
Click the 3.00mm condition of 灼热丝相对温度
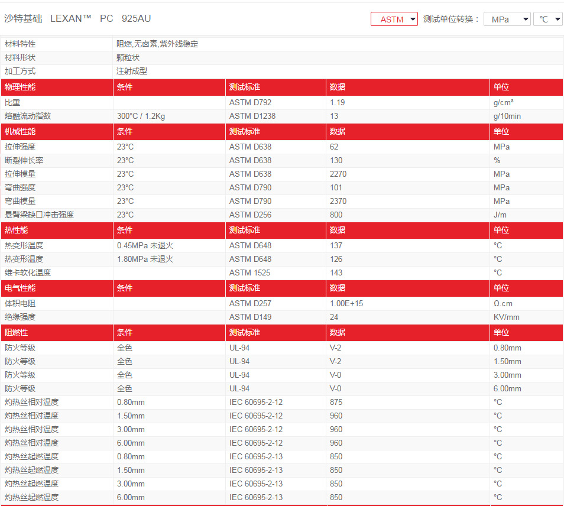coord(131,429)
